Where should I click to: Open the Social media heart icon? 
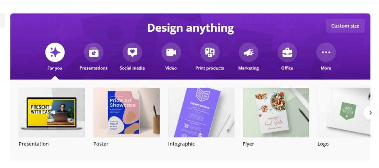tap(132, 52)
